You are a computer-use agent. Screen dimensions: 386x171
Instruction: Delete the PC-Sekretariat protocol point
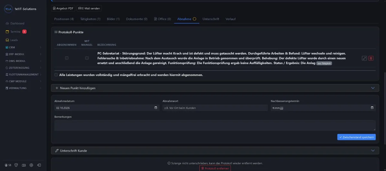371,58
